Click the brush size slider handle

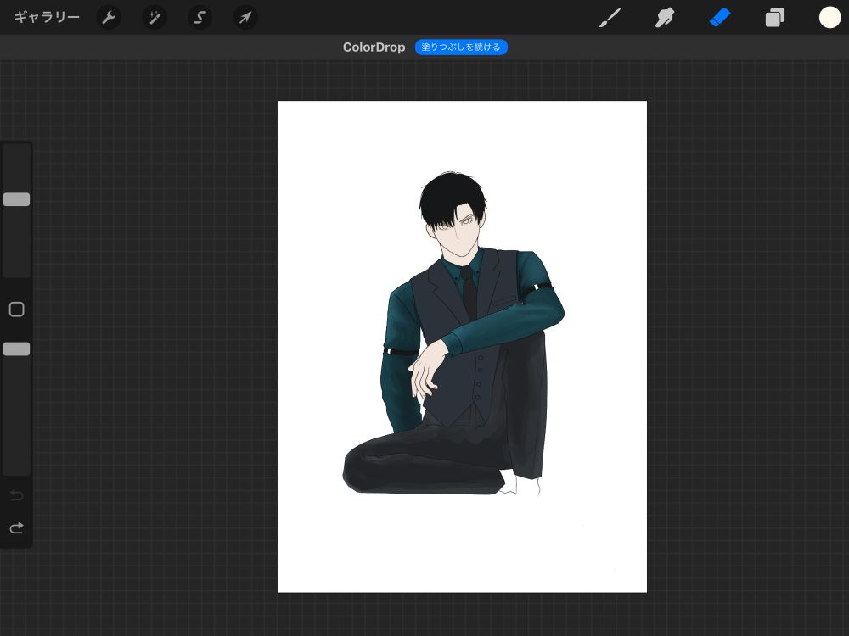click(x=17, y=199)
